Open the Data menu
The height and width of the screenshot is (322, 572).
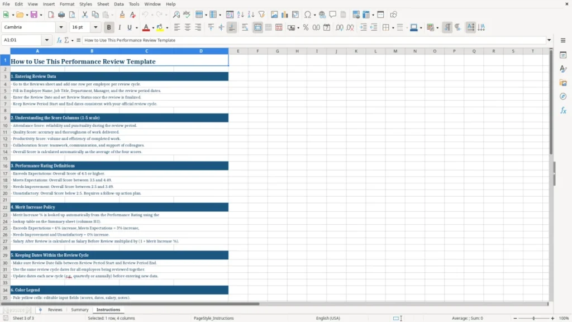tap(118, 4)
